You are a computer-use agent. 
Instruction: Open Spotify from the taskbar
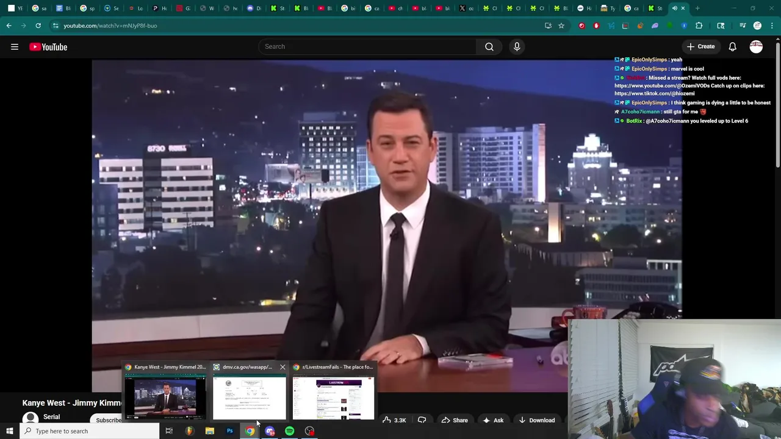point(289,431)
